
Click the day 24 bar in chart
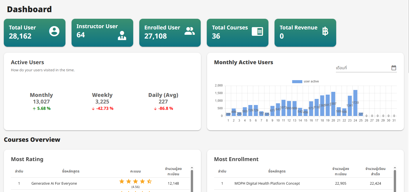tap(355, 103)
